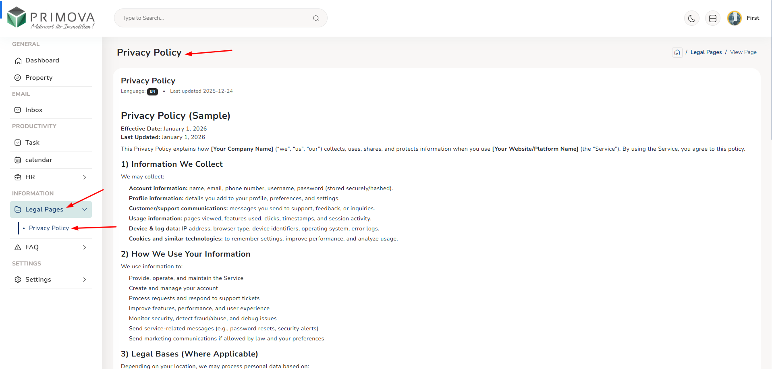
Task: Click the search magnifier icon
Action: (316, 18)
